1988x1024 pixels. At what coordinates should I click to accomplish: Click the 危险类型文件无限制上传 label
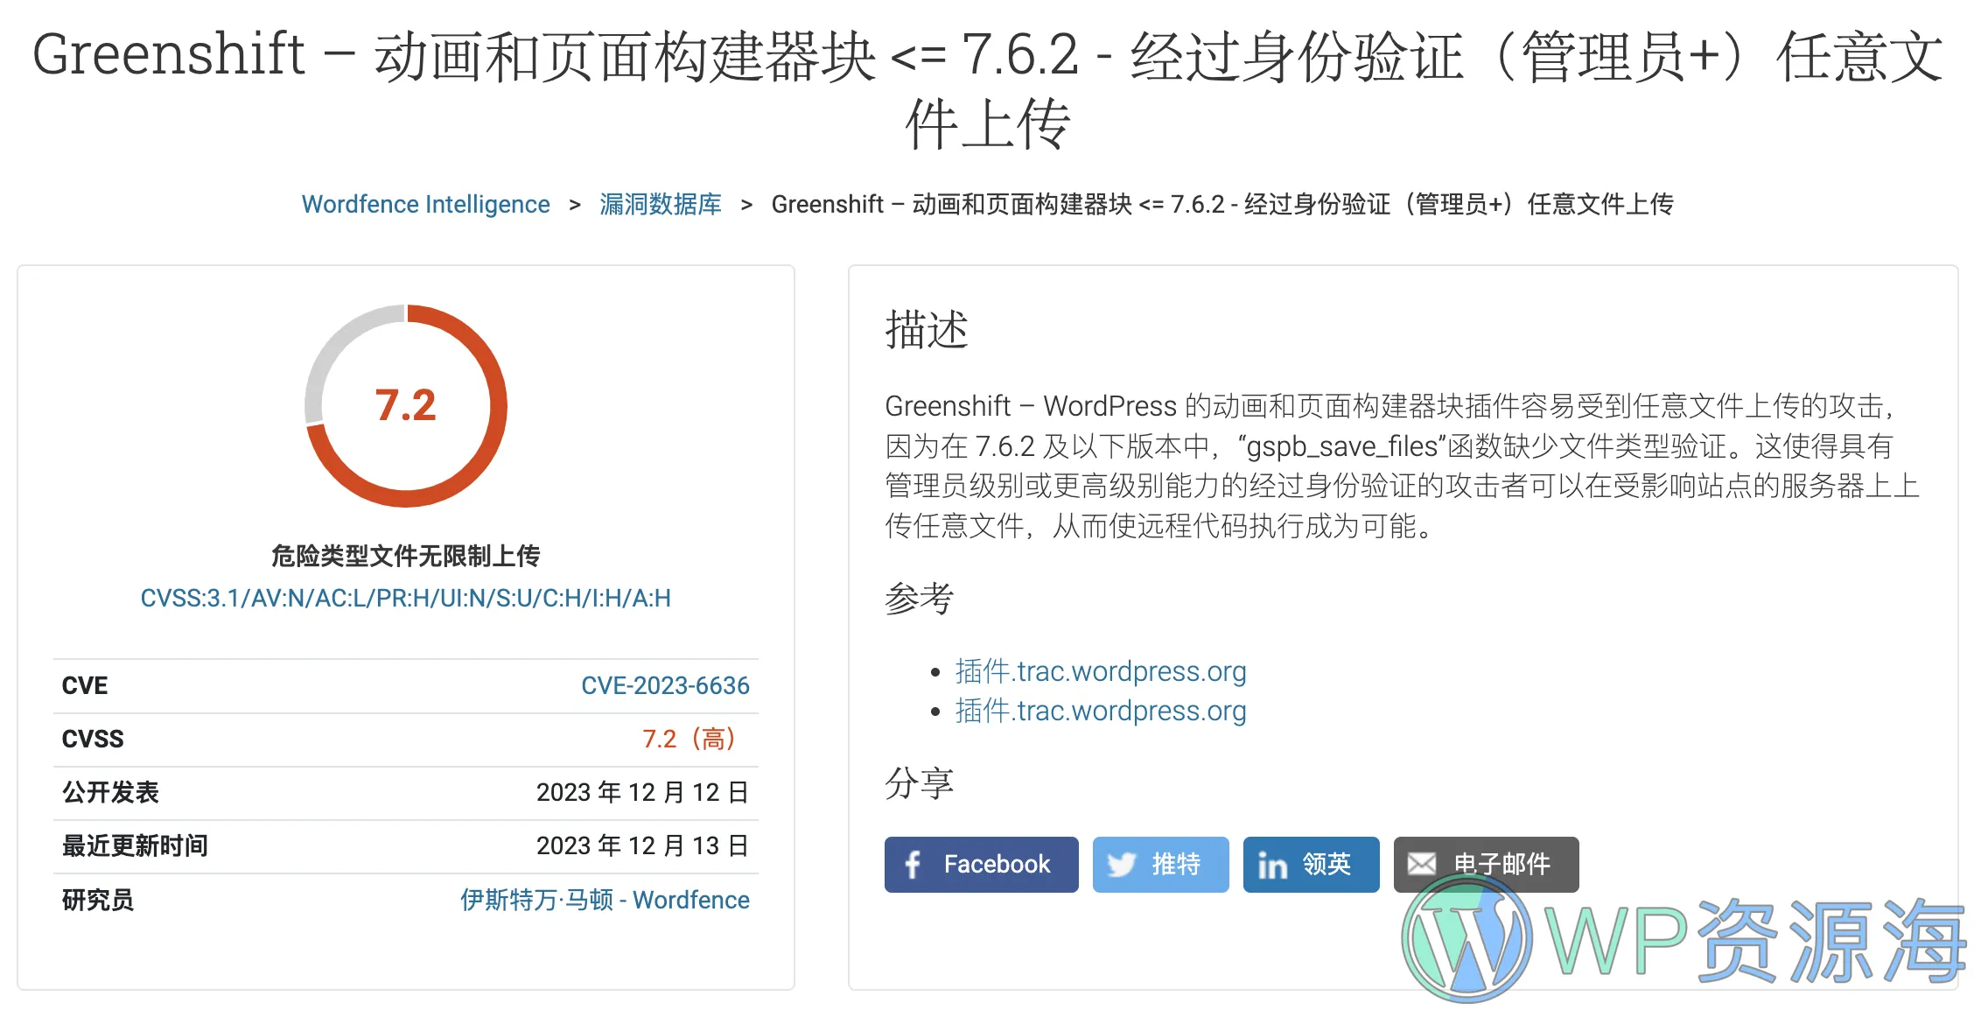[x=406, y=556]
